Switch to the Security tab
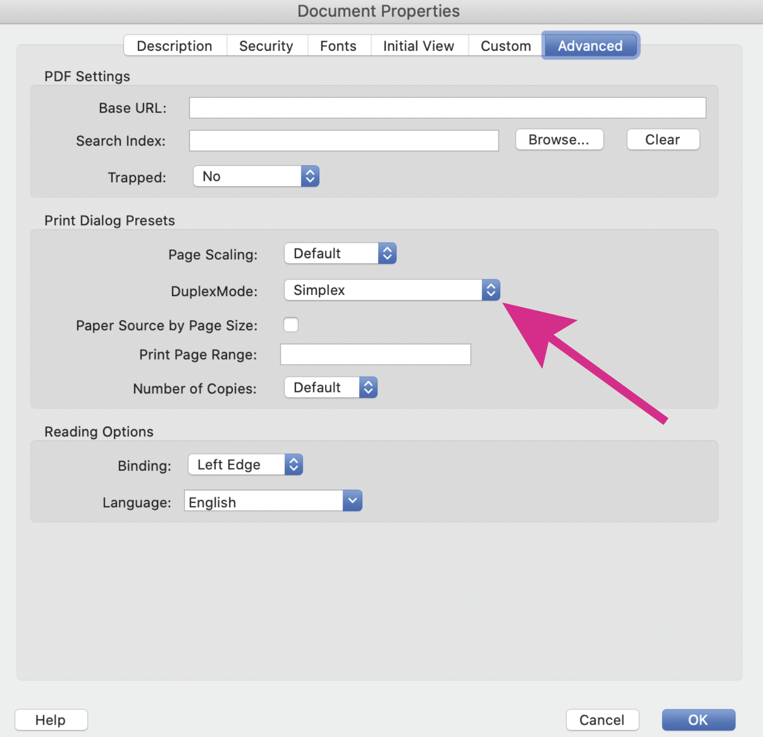 (266, 46)
